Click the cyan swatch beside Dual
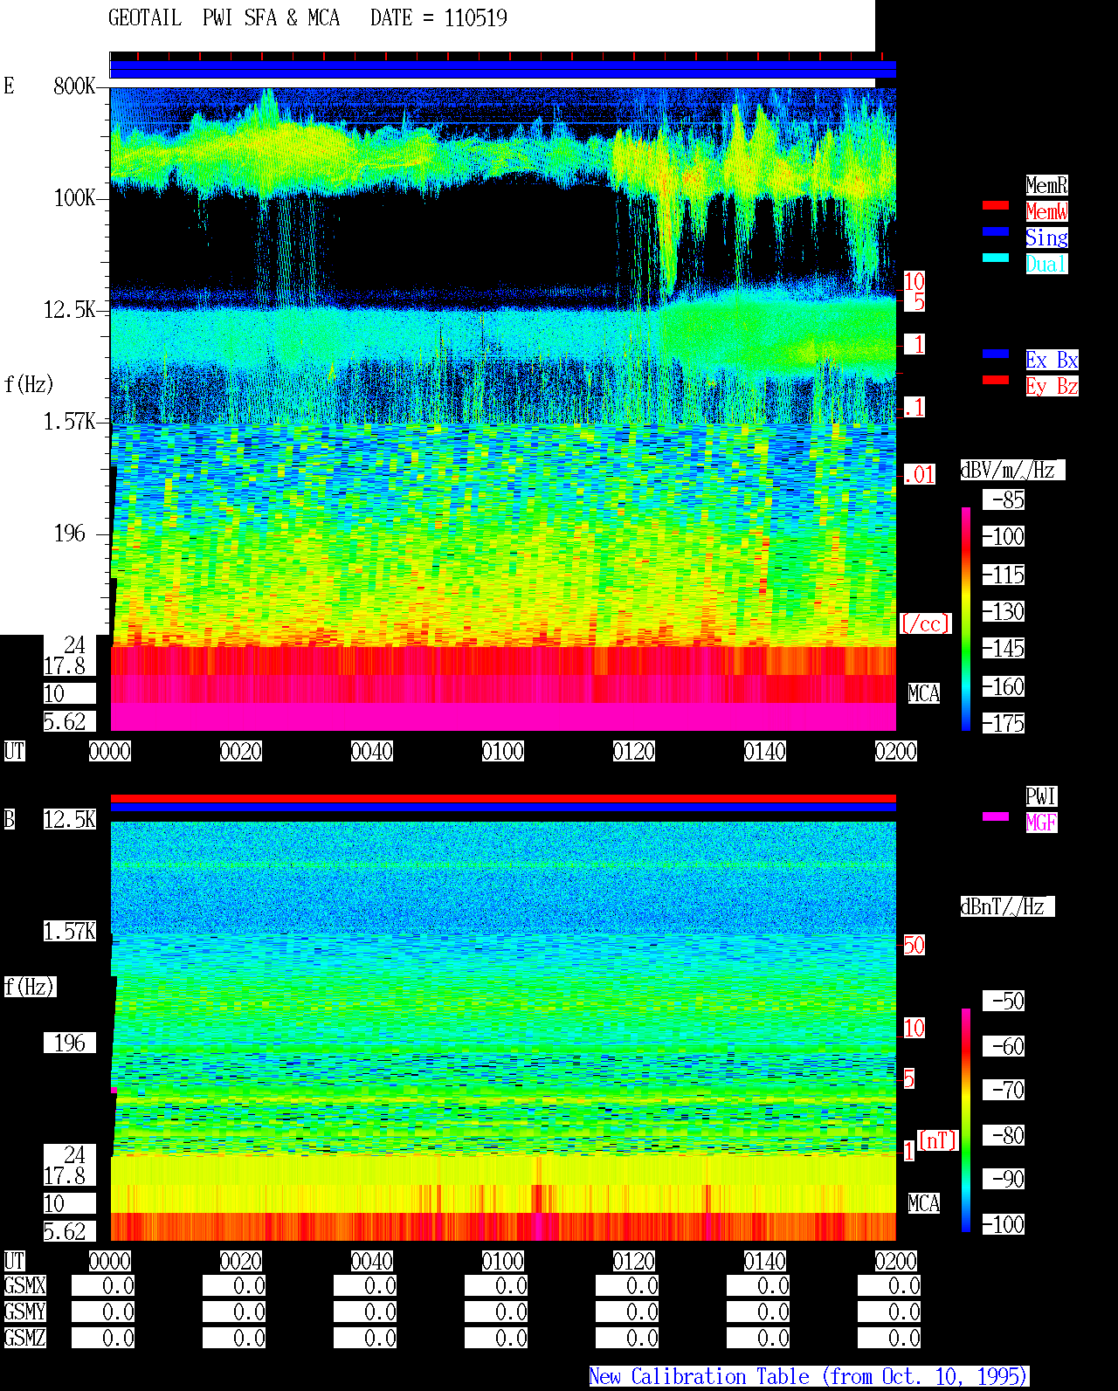Image resolution: width=1118 pixels, height=1391 pixels. click(x=996, y=258)
